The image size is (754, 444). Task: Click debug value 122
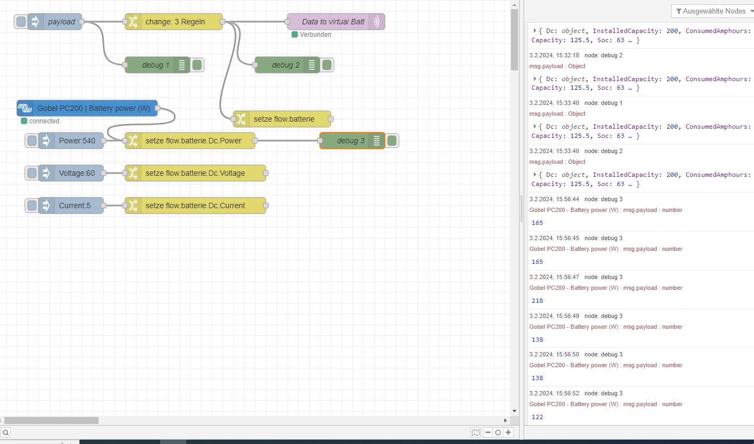pos(537,417)
